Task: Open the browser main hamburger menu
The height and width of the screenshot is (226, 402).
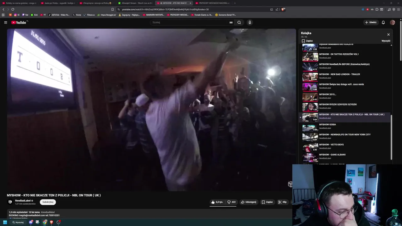Action: coord(399,9)
